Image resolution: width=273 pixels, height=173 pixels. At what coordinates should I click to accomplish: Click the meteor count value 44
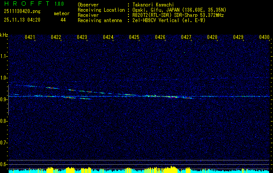tap(63, 20)
